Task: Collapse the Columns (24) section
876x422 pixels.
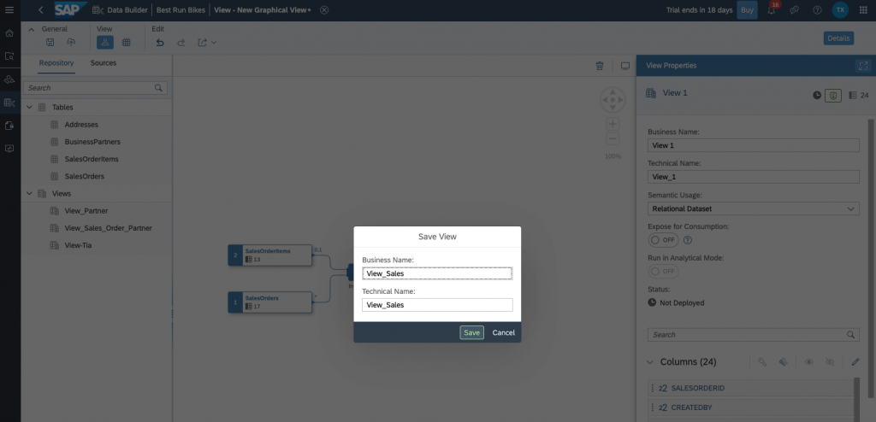Action: click(650, 361)
